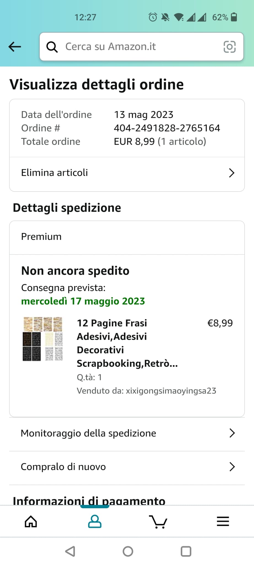
Task: Open the account profile tab icon
Action: click(95, 522)
